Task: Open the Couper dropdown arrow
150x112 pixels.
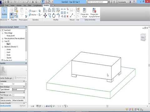Action: coord(37,11)
